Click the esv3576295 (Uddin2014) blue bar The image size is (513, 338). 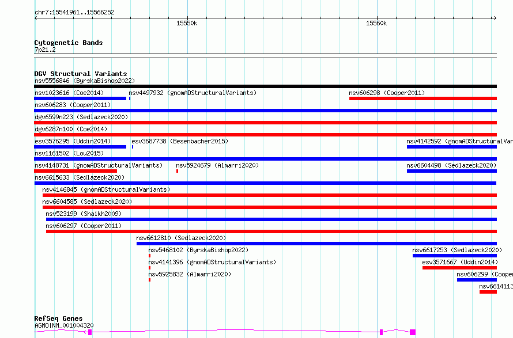pos(80,147)
